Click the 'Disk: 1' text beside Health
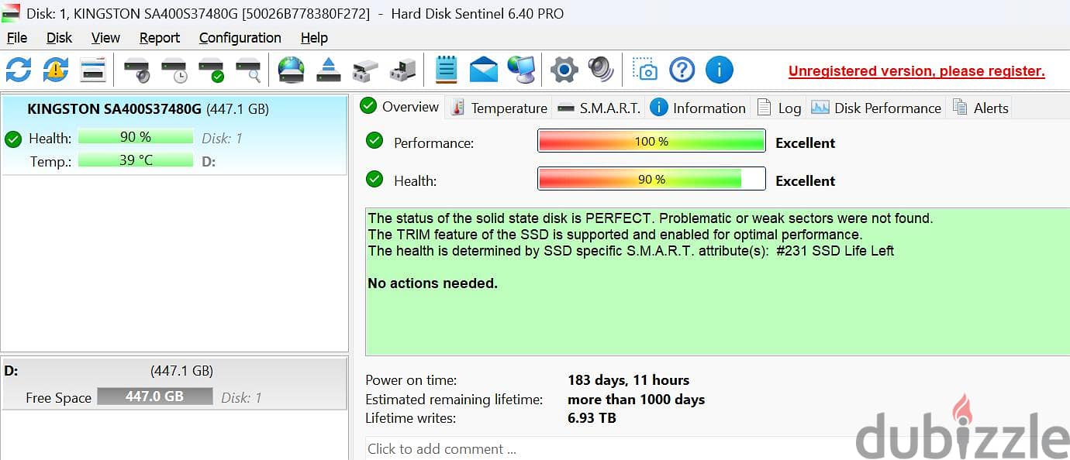The image size is (1070, 460). tap(222, 139)
